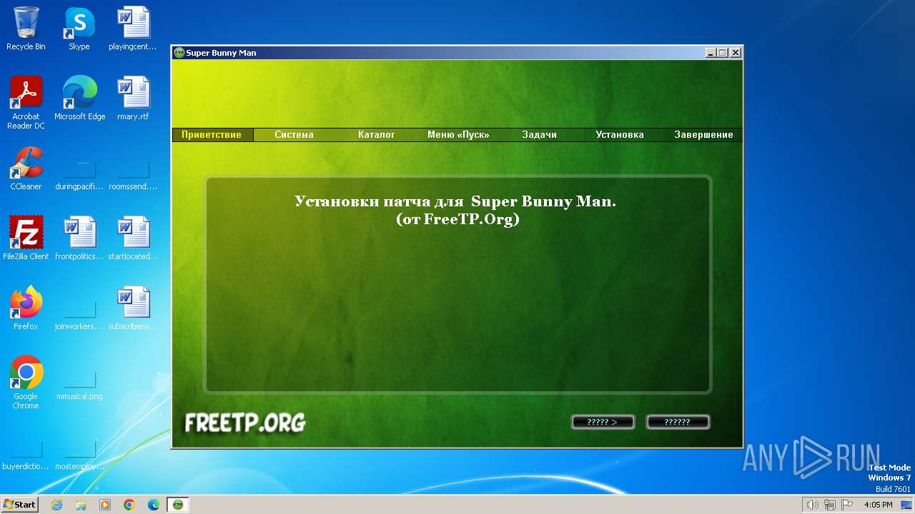
Task: Click the FREETP.ORG logo
Action: [x=245, y=423]
